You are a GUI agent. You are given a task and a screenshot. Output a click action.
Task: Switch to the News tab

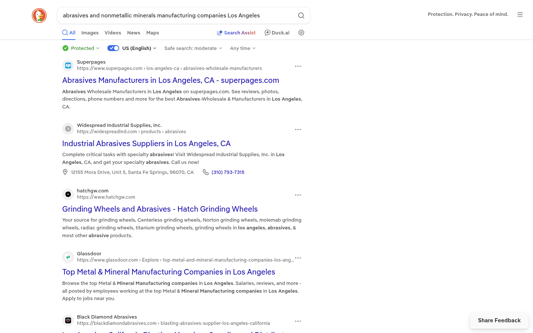pyautogui.click(x=134, y=33)
